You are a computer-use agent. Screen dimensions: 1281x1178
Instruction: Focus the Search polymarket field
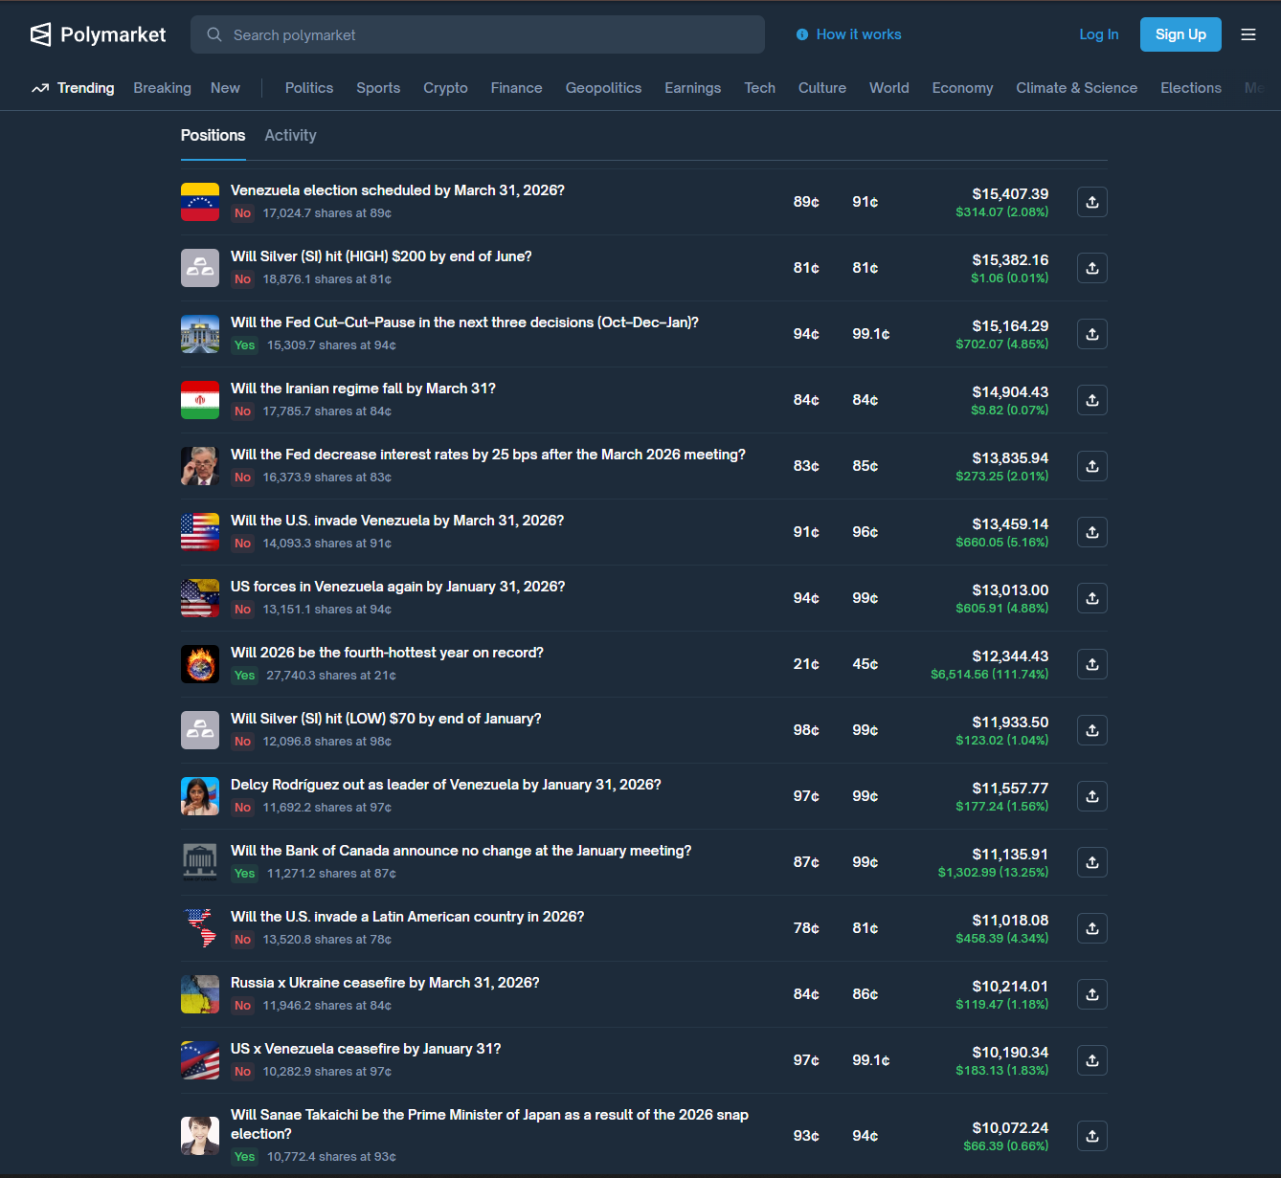pos(479,34)
